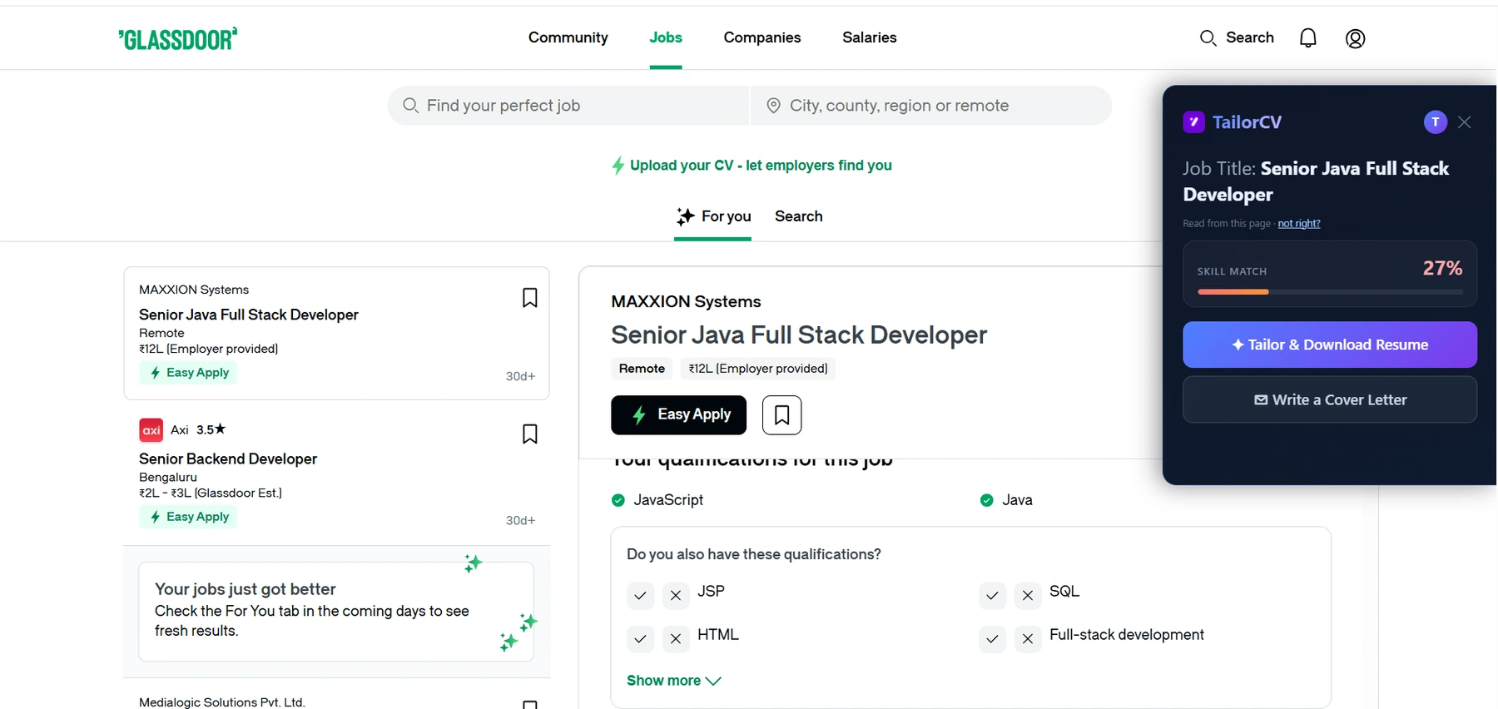Click the Skill Match progress bar
Viewport: 1498px width, 709px height.
pyautogui.click(x=1330, y=292)
